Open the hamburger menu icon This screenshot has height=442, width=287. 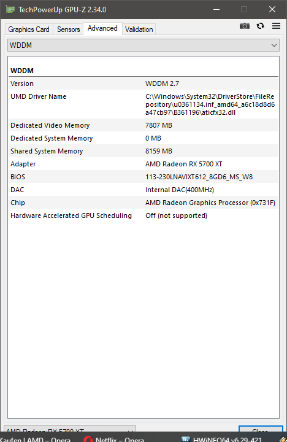pos(277,26)
